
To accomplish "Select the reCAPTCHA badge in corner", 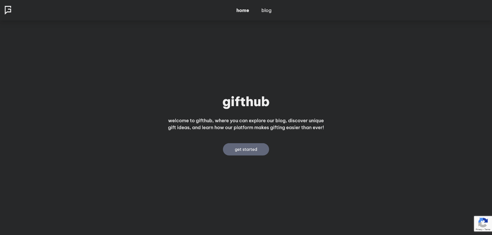I will pyautogui.click(x=483, y=224).
